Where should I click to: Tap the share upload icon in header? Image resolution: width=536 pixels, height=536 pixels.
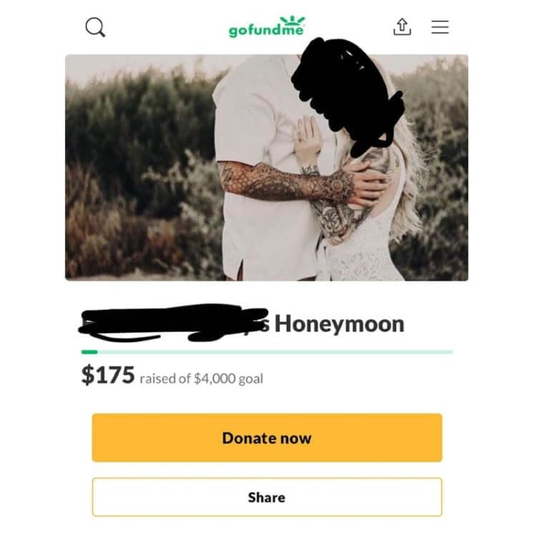coord(402,26)
